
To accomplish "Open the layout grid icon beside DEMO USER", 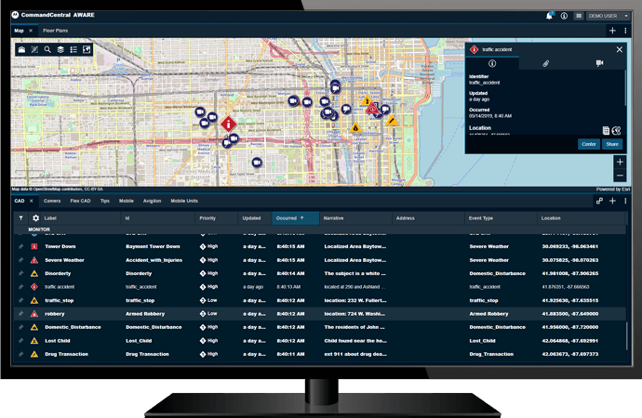I will 579,16.
